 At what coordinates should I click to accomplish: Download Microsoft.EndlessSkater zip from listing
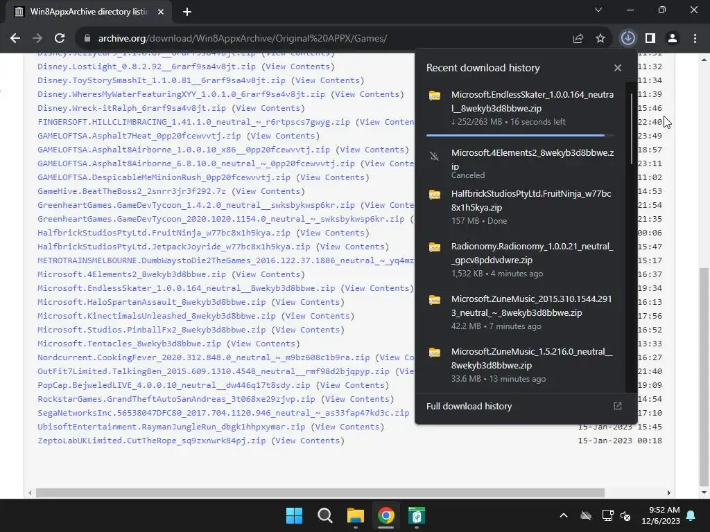tap(186, 288)
